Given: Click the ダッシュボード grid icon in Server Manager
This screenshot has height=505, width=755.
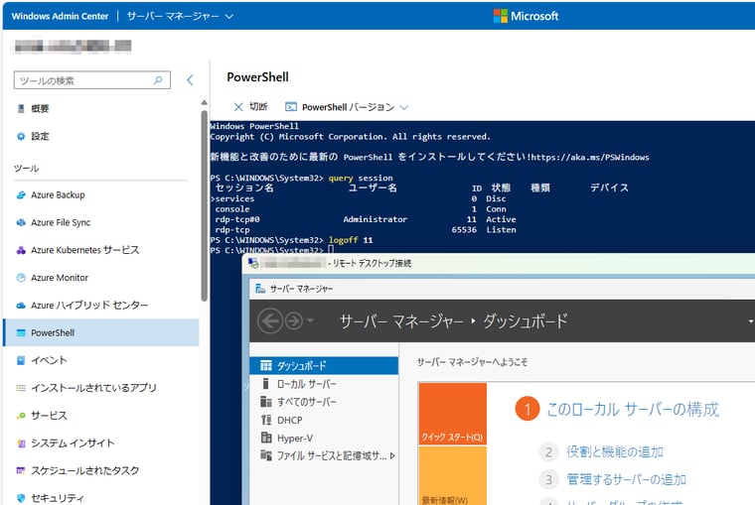Looking at the screenshot, I should (x=266, y=365).
